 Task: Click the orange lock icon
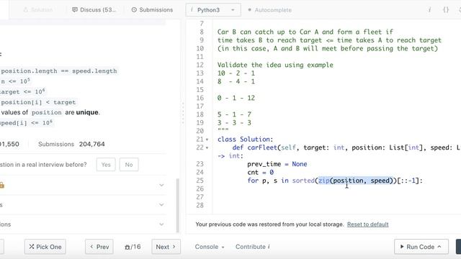[x=1, y=185]
